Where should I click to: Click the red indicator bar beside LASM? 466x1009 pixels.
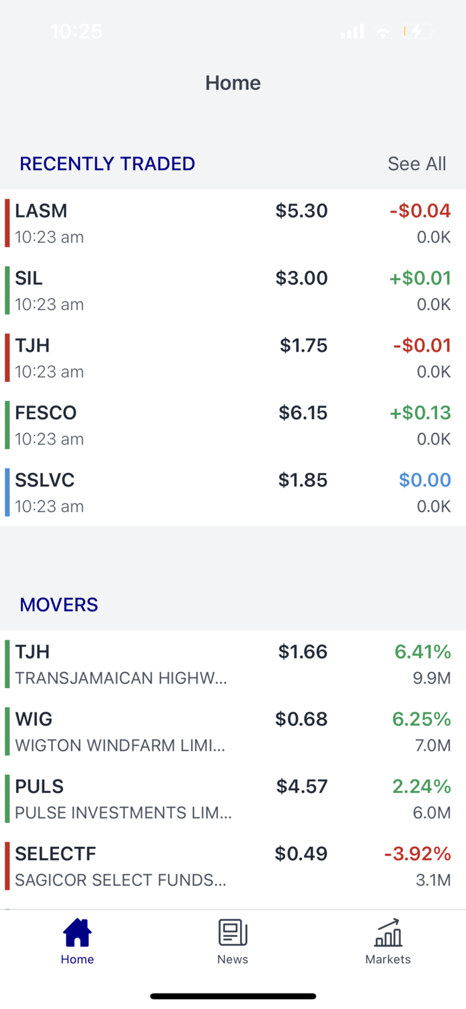click(6, 222)
